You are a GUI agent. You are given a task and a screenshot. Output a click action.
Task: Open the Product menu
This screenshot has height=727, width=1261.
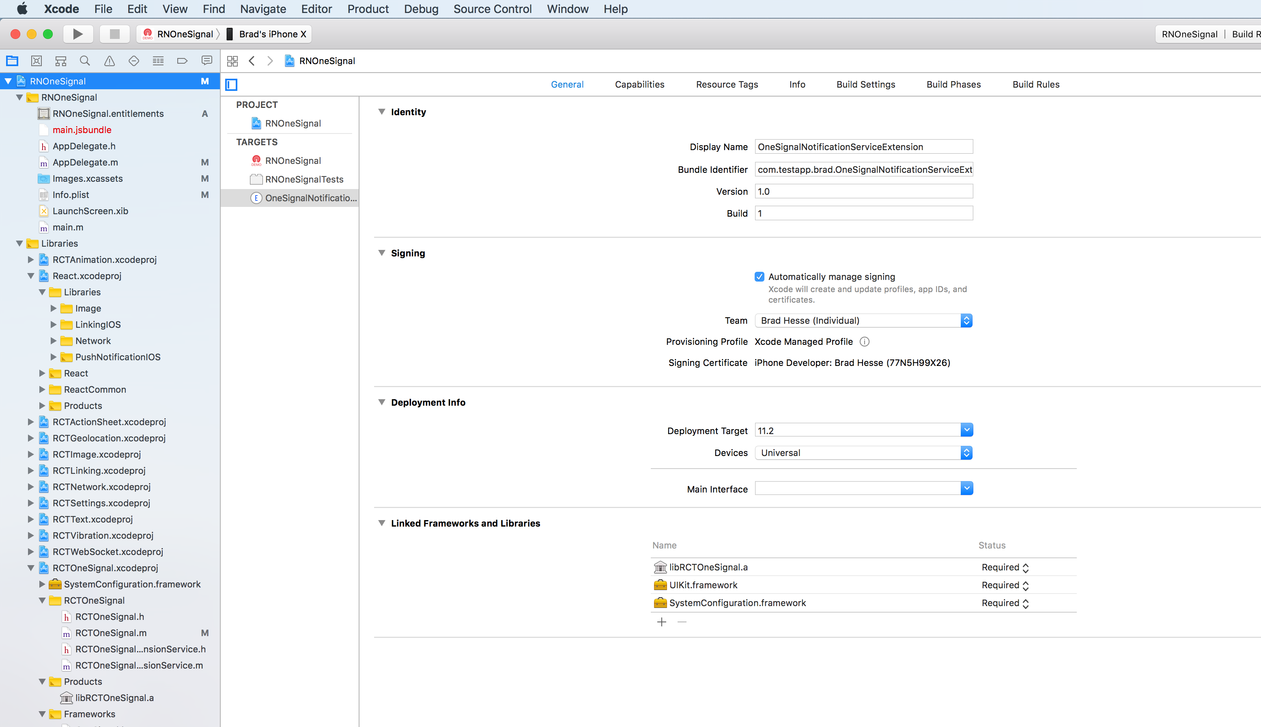(368, 9)
